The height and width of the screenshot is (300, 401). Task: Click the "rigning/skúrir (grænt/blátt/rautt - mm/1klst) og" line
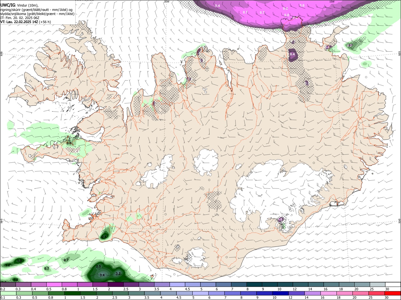click(37, 10)
